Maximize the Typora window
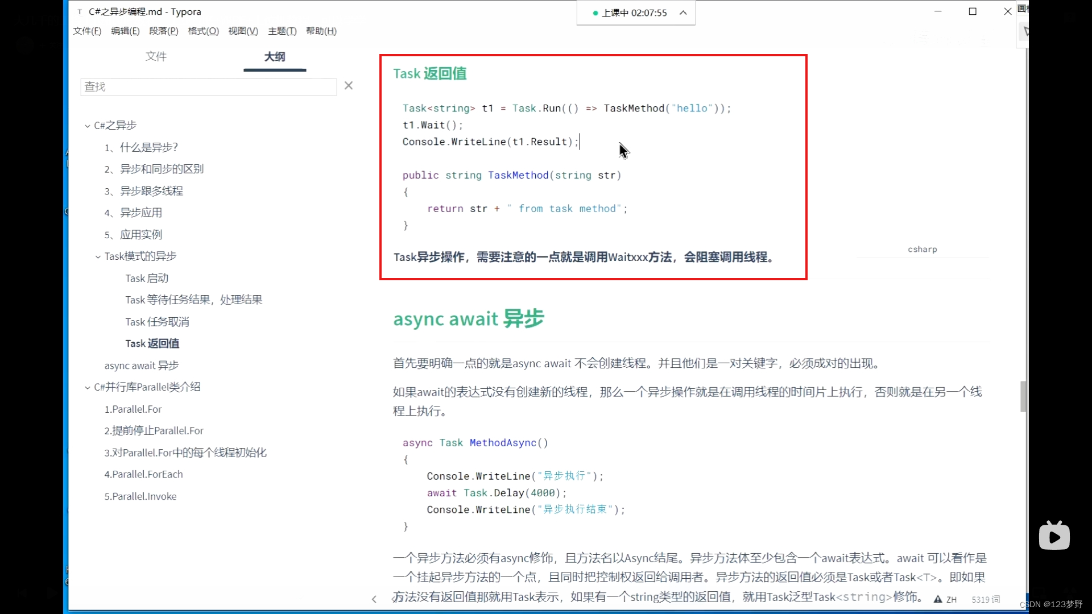This screenshot has height=614, width=1092. point(973,11)
